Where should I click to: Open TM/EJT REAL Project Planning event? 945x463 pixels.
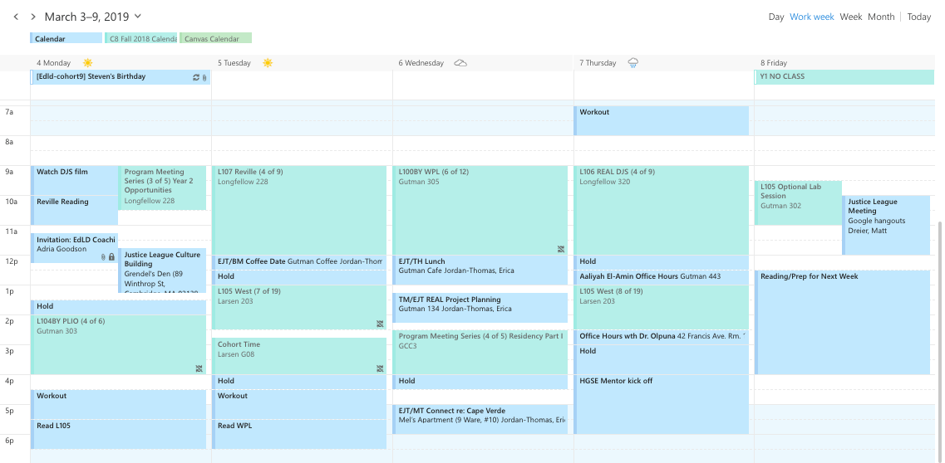[x=480, y=308]
